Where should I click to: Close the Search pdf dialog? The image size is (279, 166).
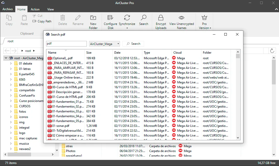point(237,34)
